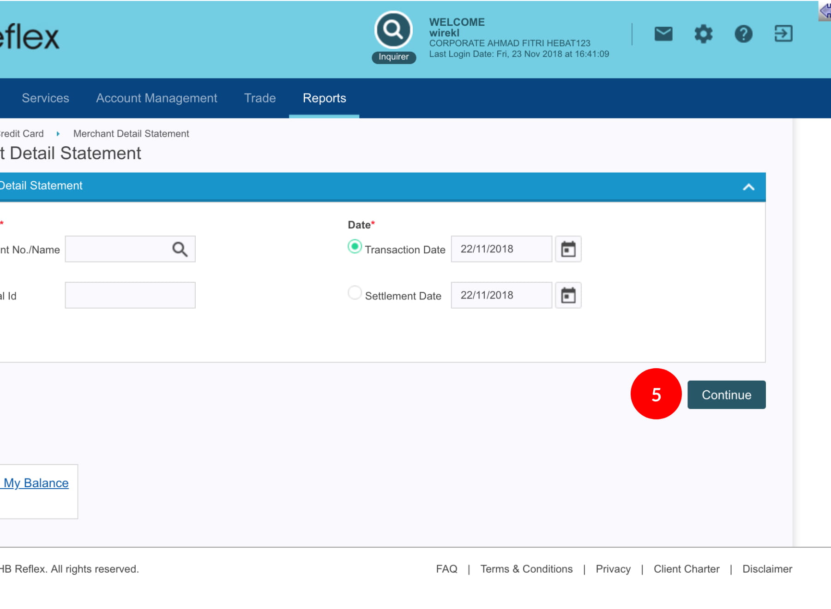Click the Terms & Conditions footer link
831x609 pixels.
(x=526, y=569)
